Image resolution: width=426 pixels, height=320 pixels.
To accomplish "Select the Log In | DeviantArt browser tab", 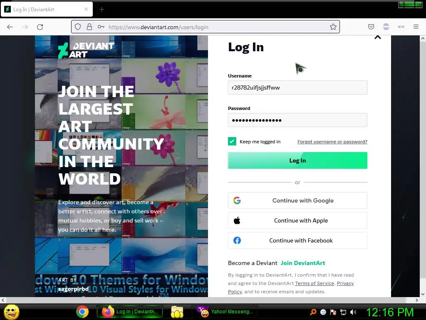I will [x=47, y=9].
